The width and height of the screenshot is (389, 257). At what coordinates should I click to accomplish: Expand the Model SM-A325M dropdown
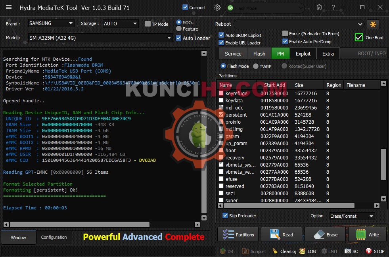[x=100, y=38]
